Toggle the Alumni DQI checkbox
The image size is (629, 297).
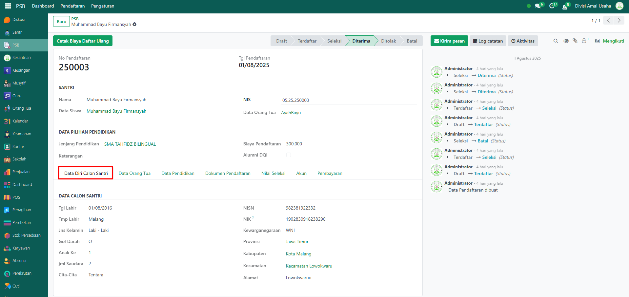(x=289, y=155)
